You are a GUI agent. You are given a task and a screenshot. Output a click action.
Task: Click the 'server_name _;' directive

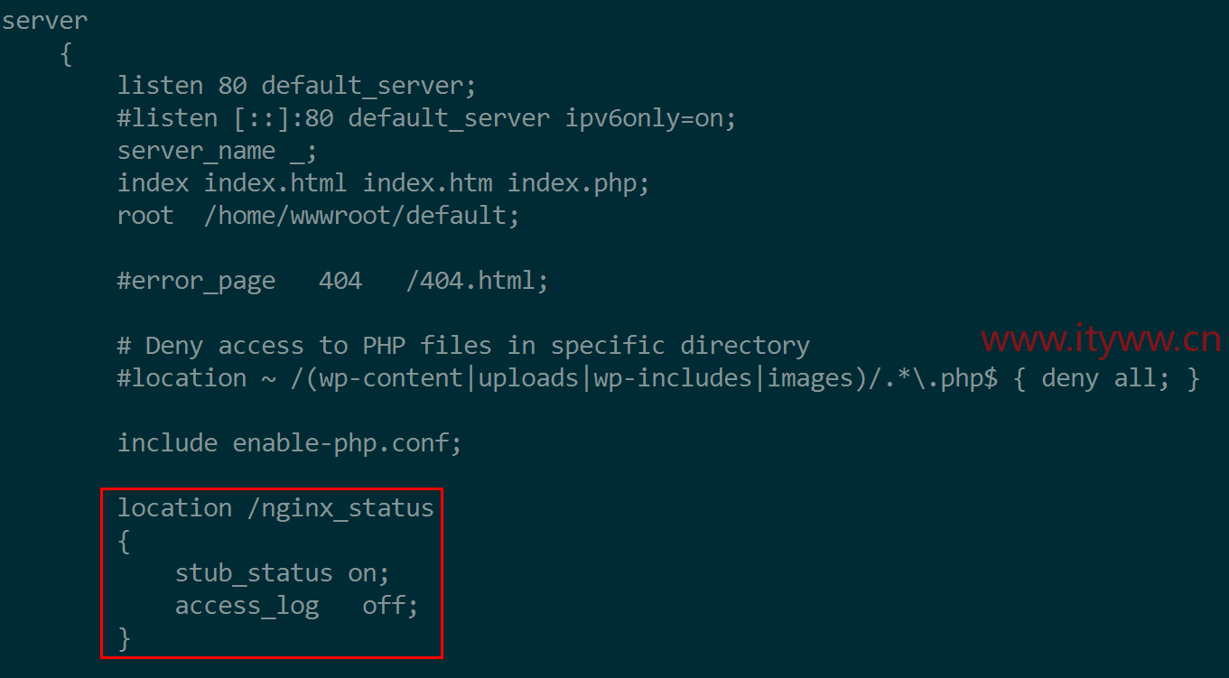coord(218,151)
